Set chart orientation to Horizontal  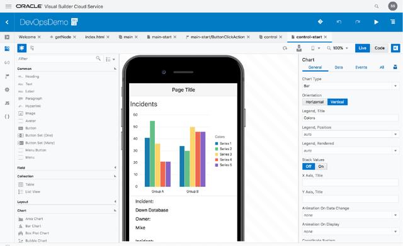pyautogui.click(x=315, y=102)
